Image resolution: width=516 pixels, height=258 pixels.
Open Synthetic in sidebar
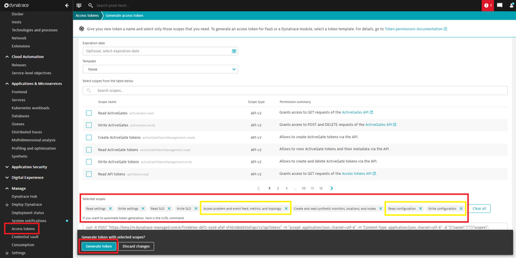(x=20, y=157)
